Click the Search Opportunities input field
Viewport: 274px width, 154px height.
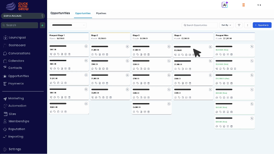(x=200, y=25)
